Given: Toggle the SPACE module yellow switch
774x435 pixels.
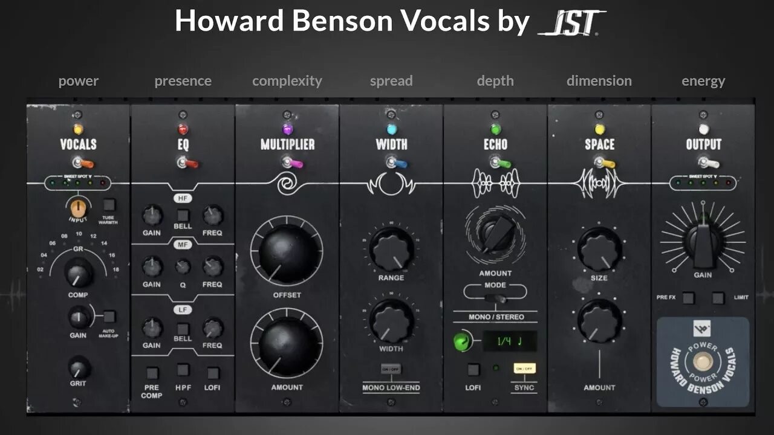Looking at the screenshot, I should coord(604,163).
